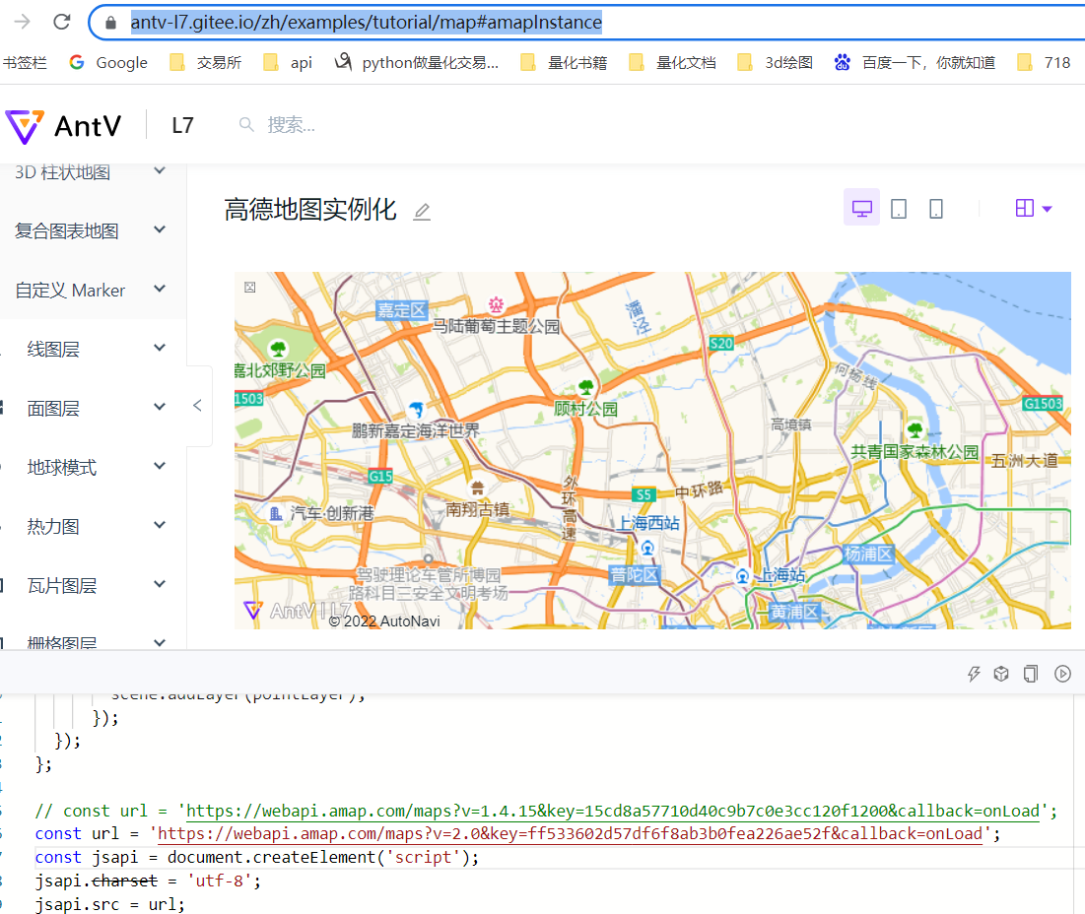This screenshot has width=1085, height=914.
Task: Switch preview to mobile view
Action: point(934,208)
